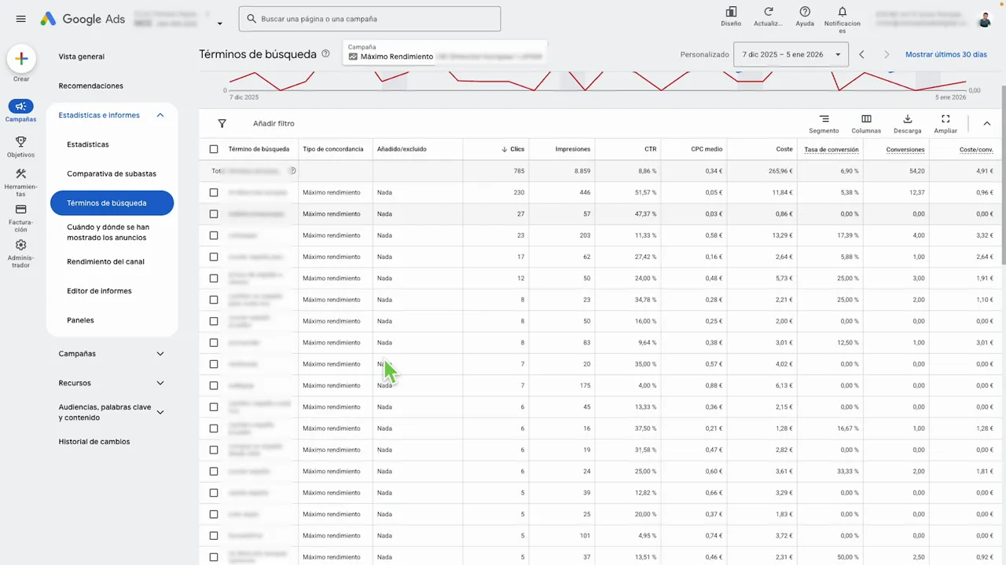Collapse the chart with the chevron
Image resolution: width=1006 pixels, height=565 pixels.
[987, 123]
